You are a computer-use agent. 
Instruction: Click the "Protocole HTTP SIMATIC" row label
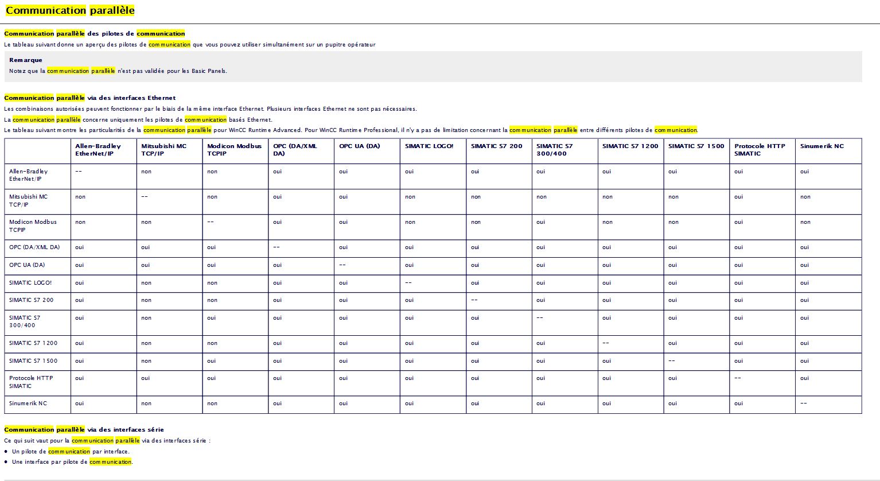pos(31,382)
